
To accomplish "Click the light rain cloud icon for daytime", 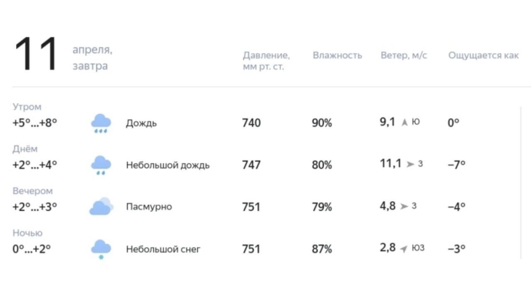I will click(101, 166).
